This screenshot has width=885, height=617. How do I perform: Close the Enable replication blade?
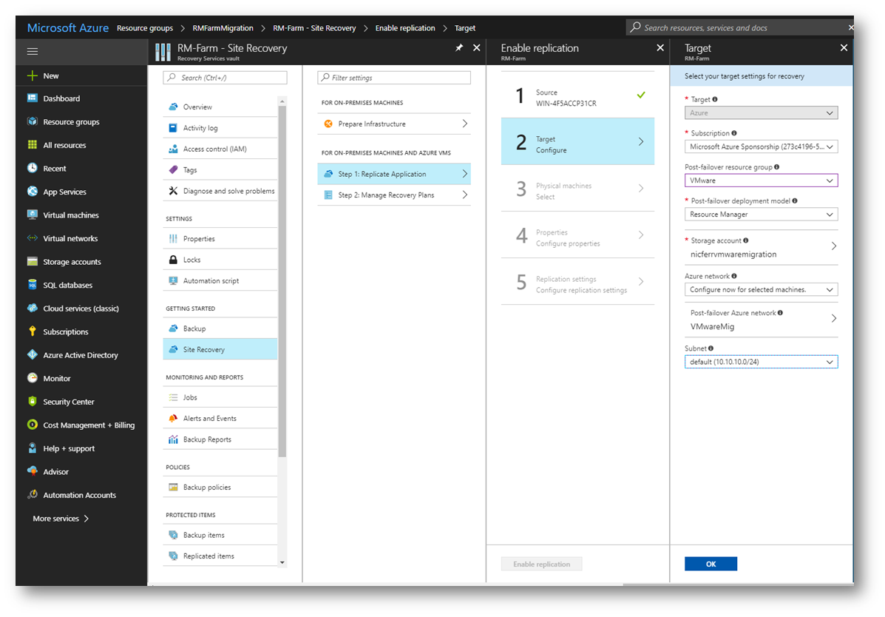pyautogui.click(x=660, y=48)
